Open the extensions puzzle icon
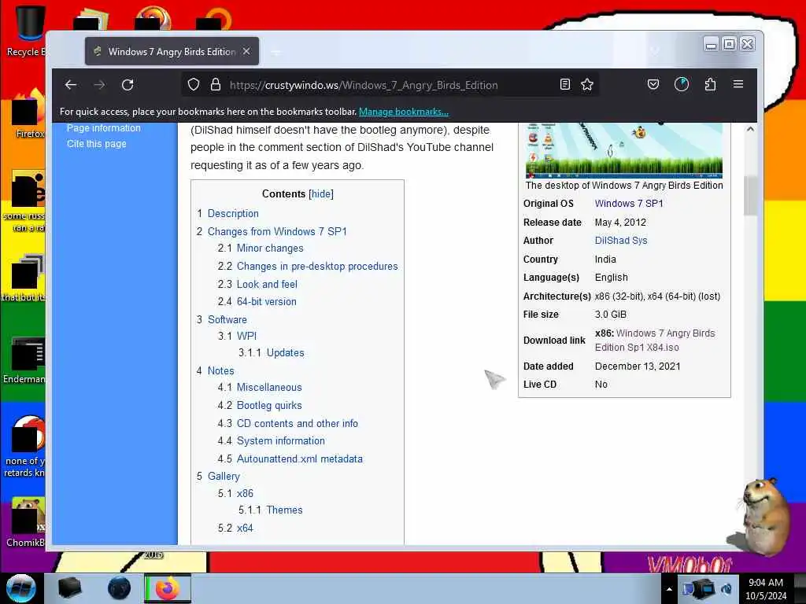This screenshot has height=604, width=806. 710,84
